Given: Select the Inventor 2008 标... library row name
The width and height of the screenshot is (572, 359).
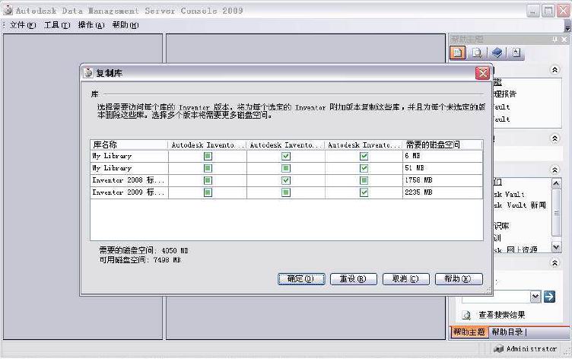Looking at the screenshot, I should (x=129, y=180).
